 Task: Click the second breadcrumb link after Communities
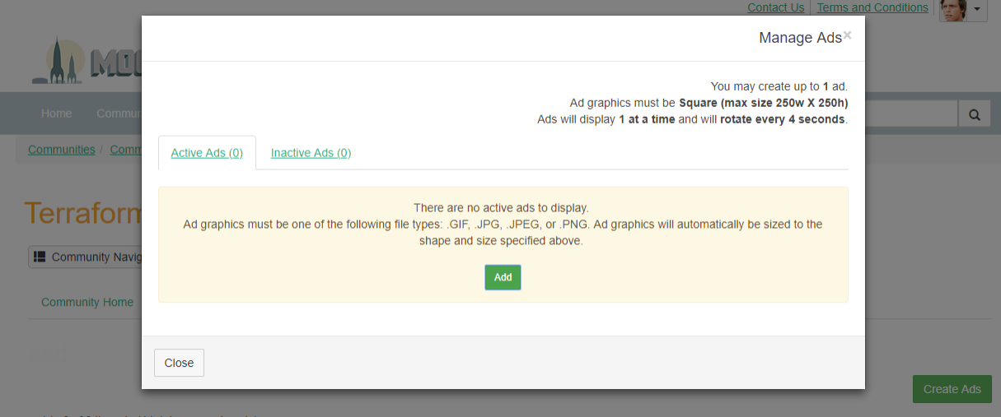(125, 150)
